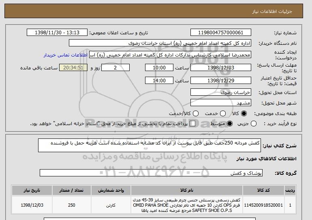Screen dimensions: 312x220
Task: Click delivery province field خراسان رضوی
Action: [x=221, y=92]
